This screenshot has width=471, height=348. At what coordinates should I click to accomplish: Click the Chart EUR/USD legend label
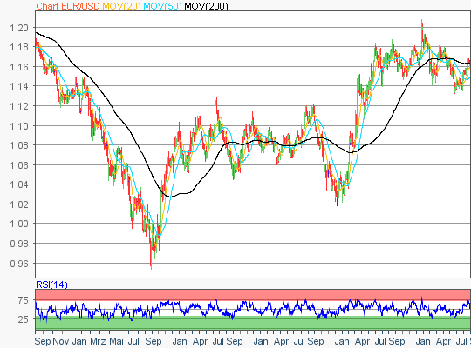68,6
